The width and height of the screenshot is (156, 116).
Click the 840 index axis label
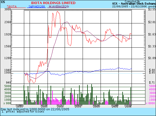pos(8,83)
